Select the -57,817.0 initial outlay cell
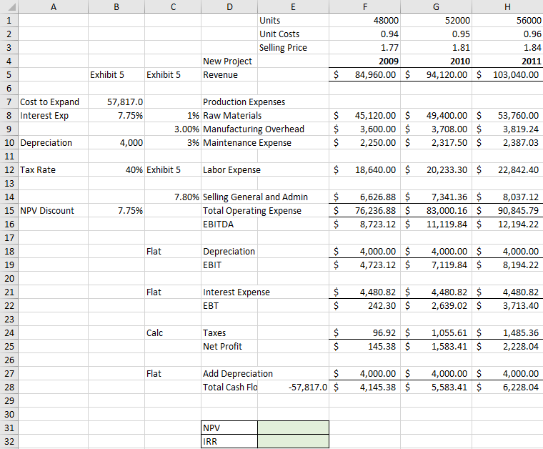The image size is (543, 449). 294,387
